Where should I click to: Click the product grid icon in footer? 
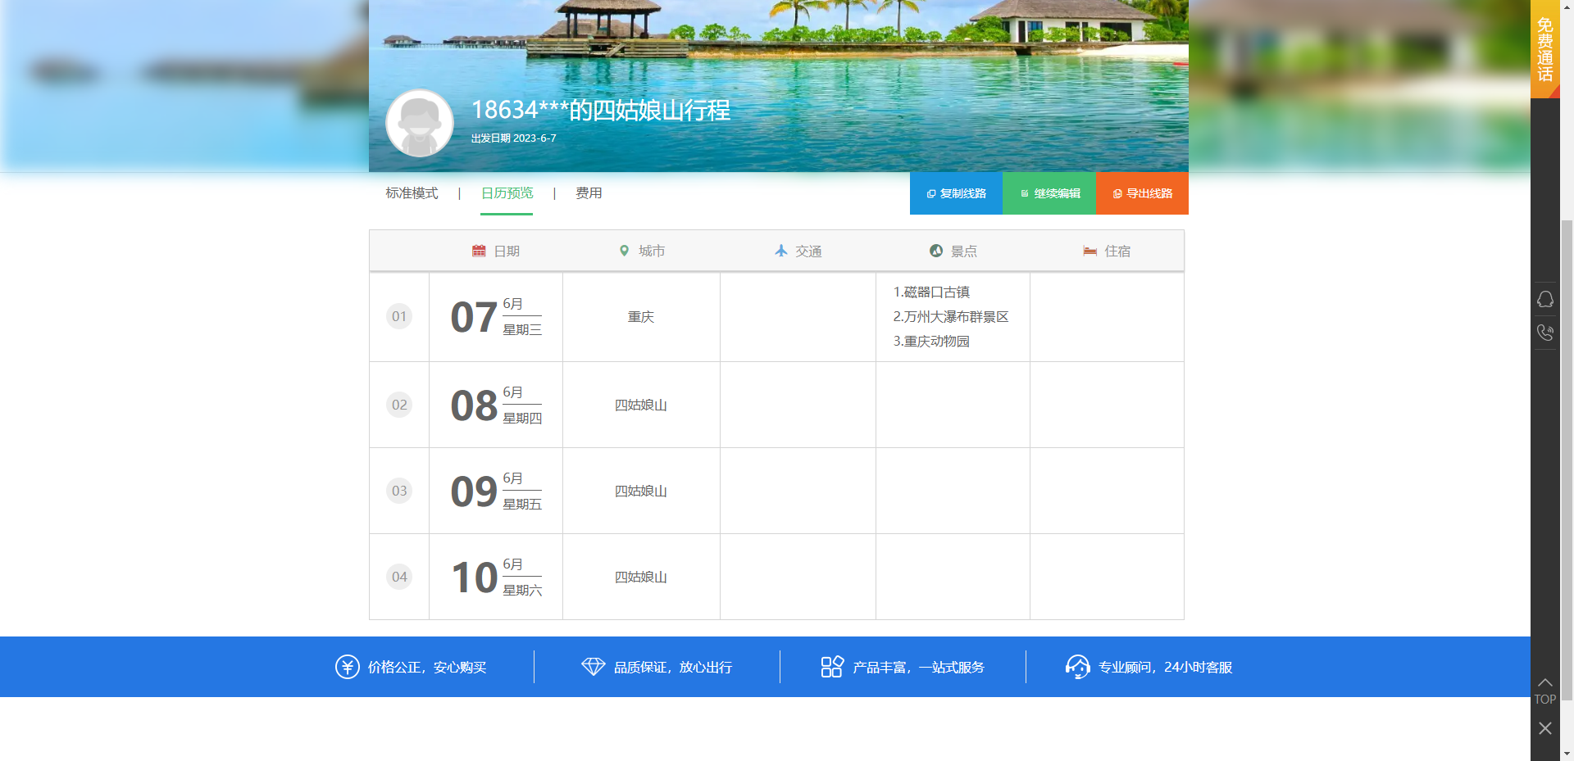click(x=832, y=667)
